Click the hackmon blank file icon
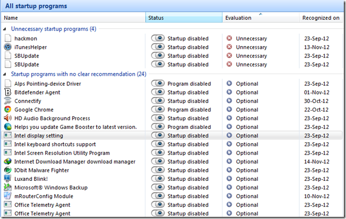The height and width of the screenshot is (219, 346). tap(8, 38)
